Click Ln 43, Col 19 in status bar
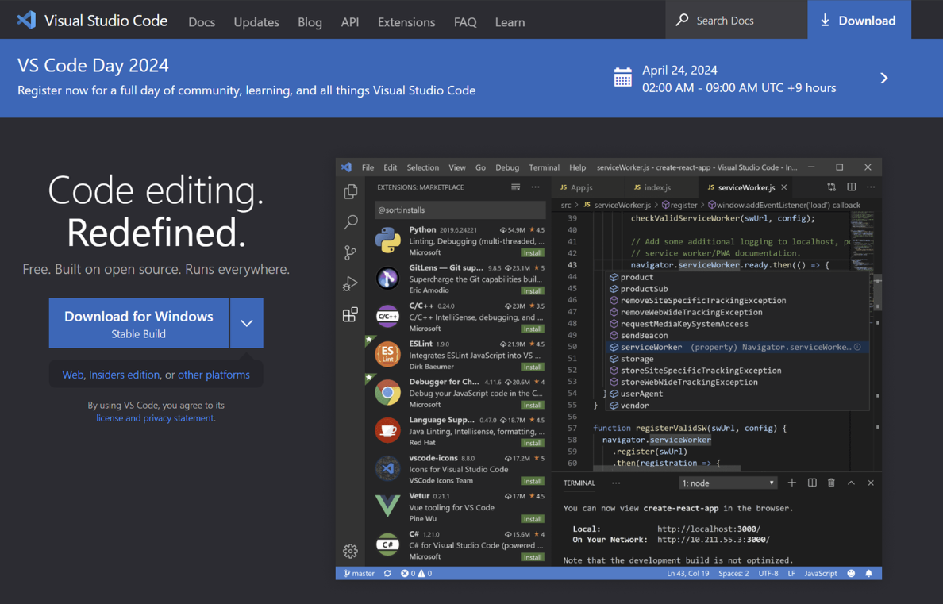The image size is (943, 604). tap(688, 573)
